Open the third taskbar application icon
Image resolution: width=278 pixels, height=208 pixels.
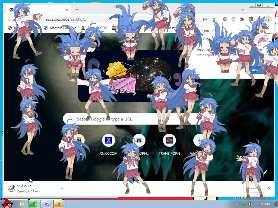pyautogui.click(x=47, y=204)
